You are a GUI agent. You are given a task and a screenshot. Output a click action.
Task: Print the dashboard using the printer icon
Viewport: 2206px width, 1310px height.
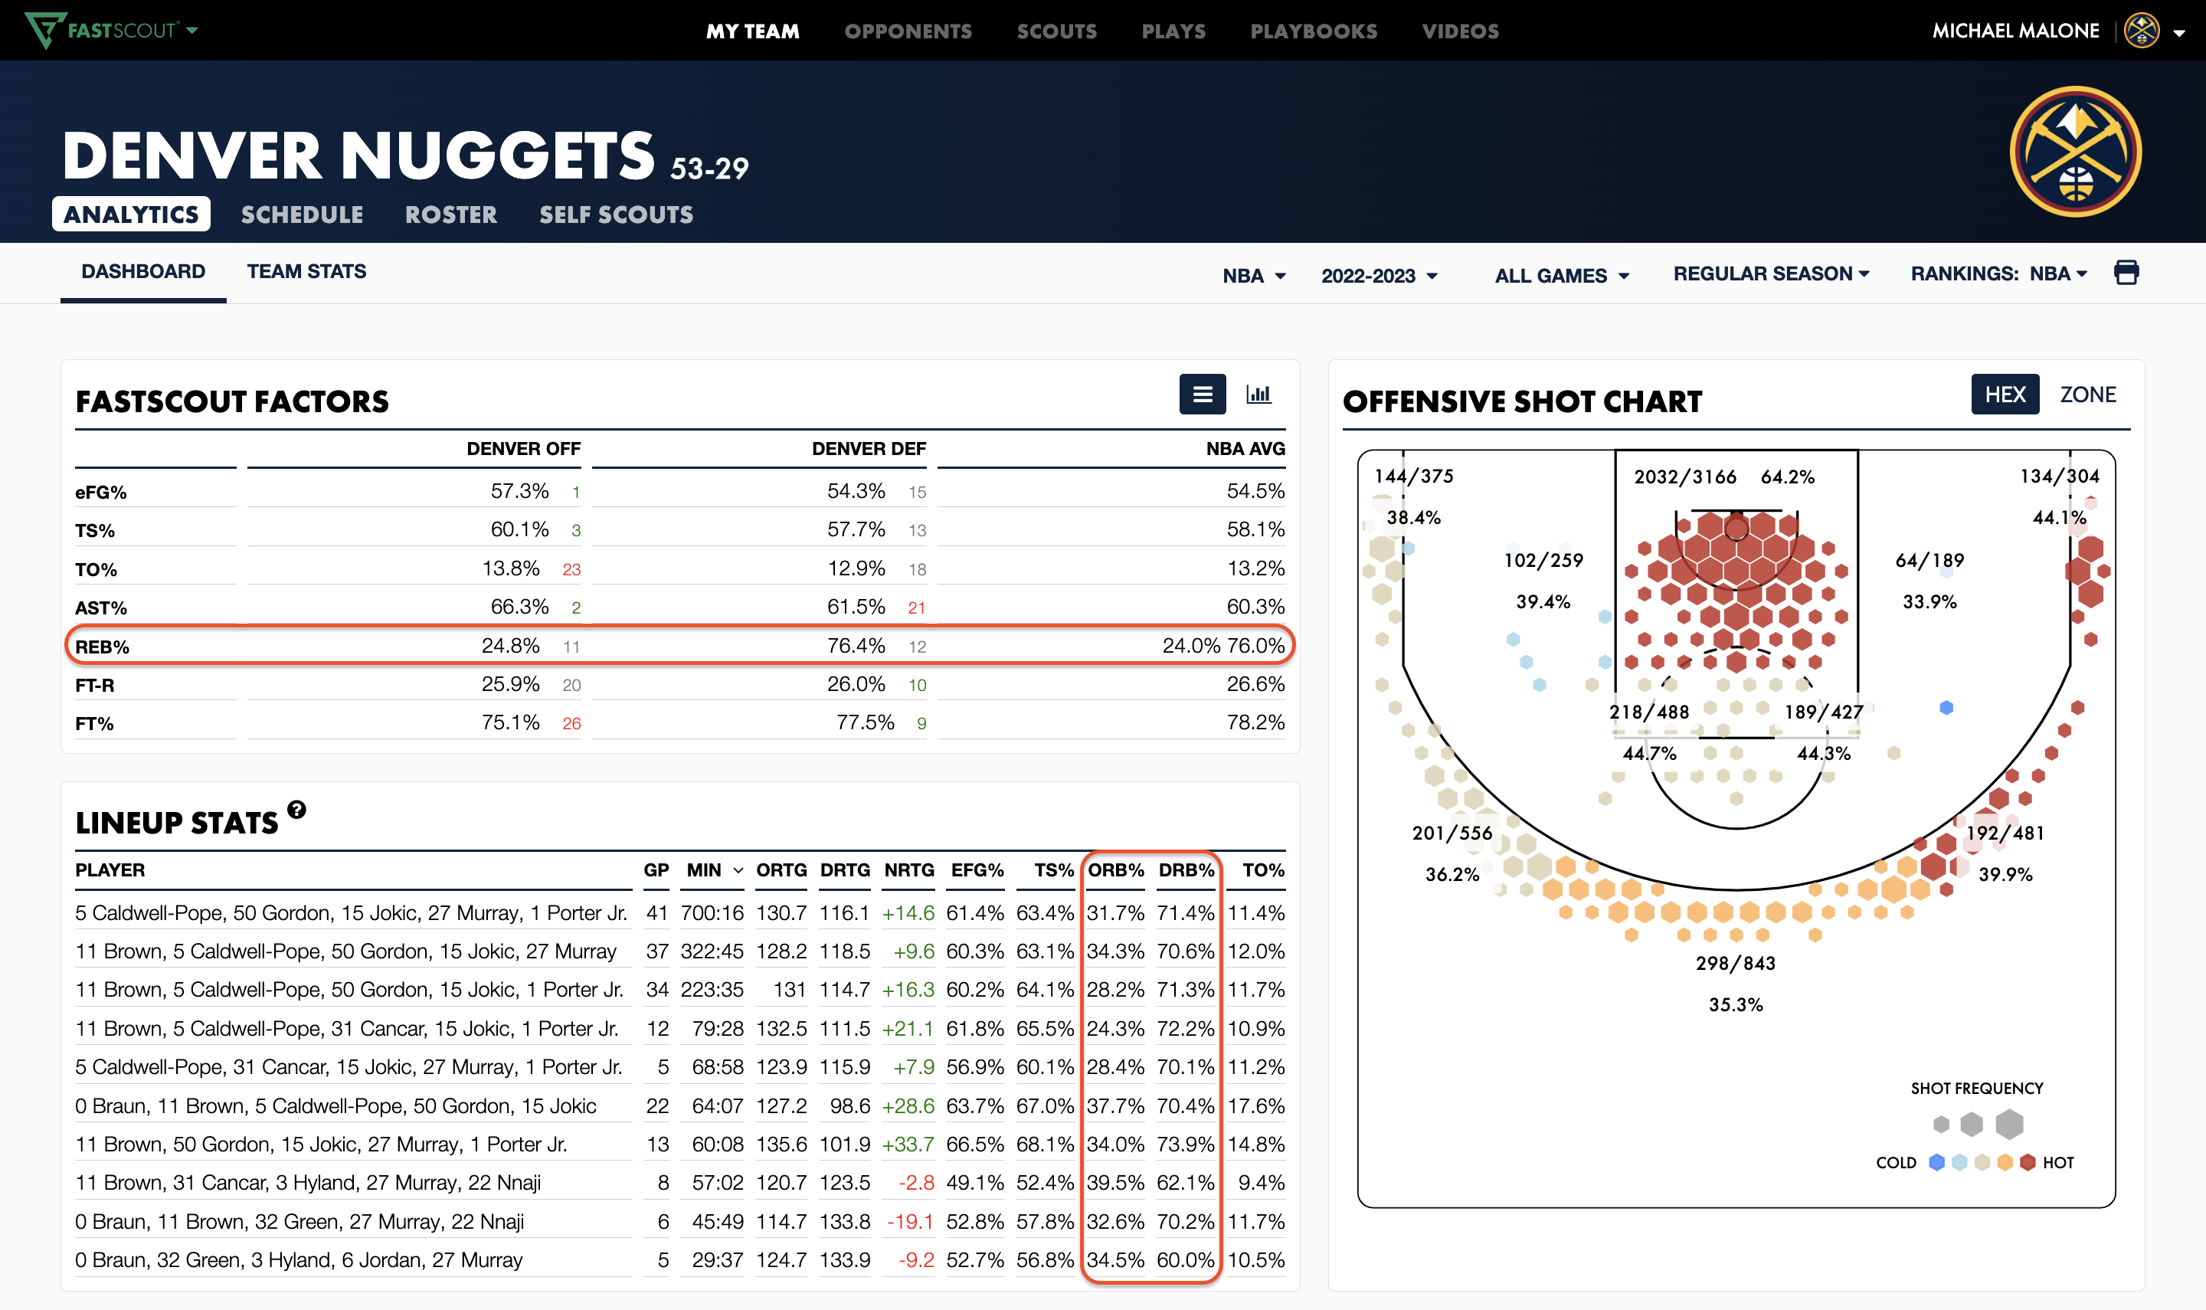coord(2126,273)
